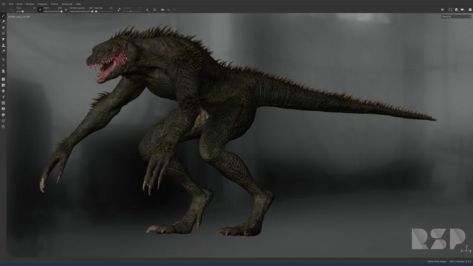The height and width of the screenshot is (266, 473).
Task: Pick the Smudge tool
Action: [x=3, y=39]
